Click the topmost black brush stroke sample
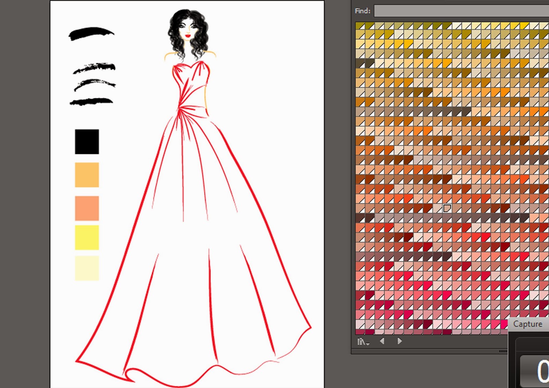The width and height of the screenshot is (549, 388). pos(91,34)
